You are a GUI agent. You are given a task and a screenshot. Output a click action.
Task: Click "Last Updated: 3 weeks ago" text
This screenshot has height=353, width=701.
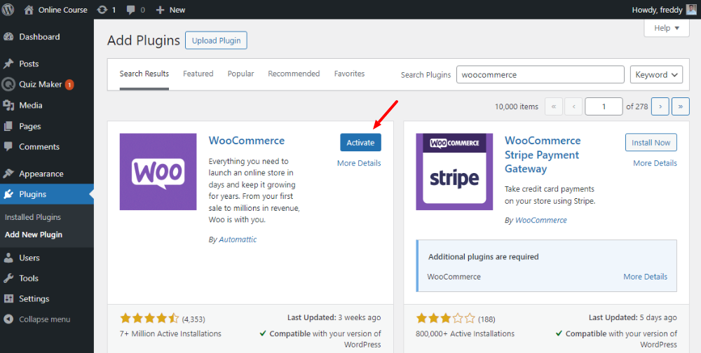point(334,318)
